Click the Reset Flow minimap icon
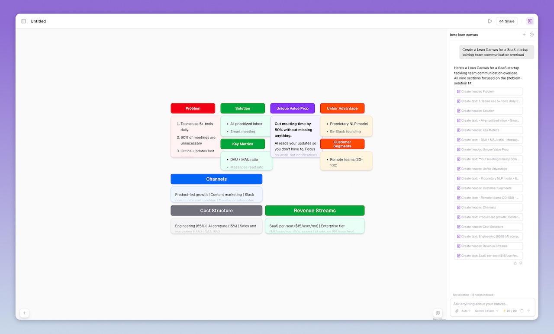The image size is (554, 334). click(x=438, y=313)
